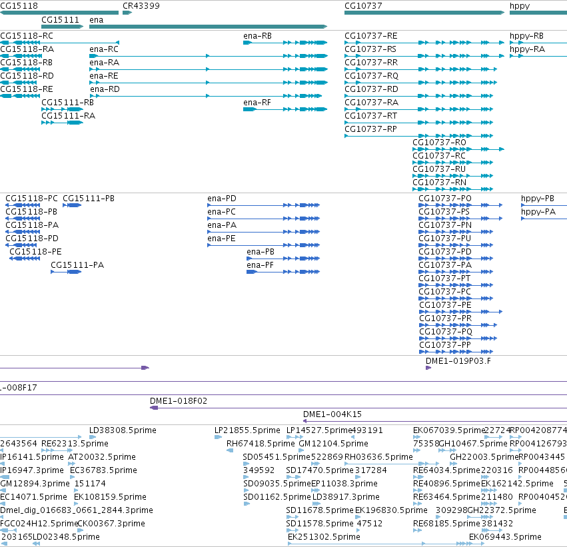Select the CG15111 gene span bar
The width and height of the screenshot is (567, 547).
click(63, 27)
